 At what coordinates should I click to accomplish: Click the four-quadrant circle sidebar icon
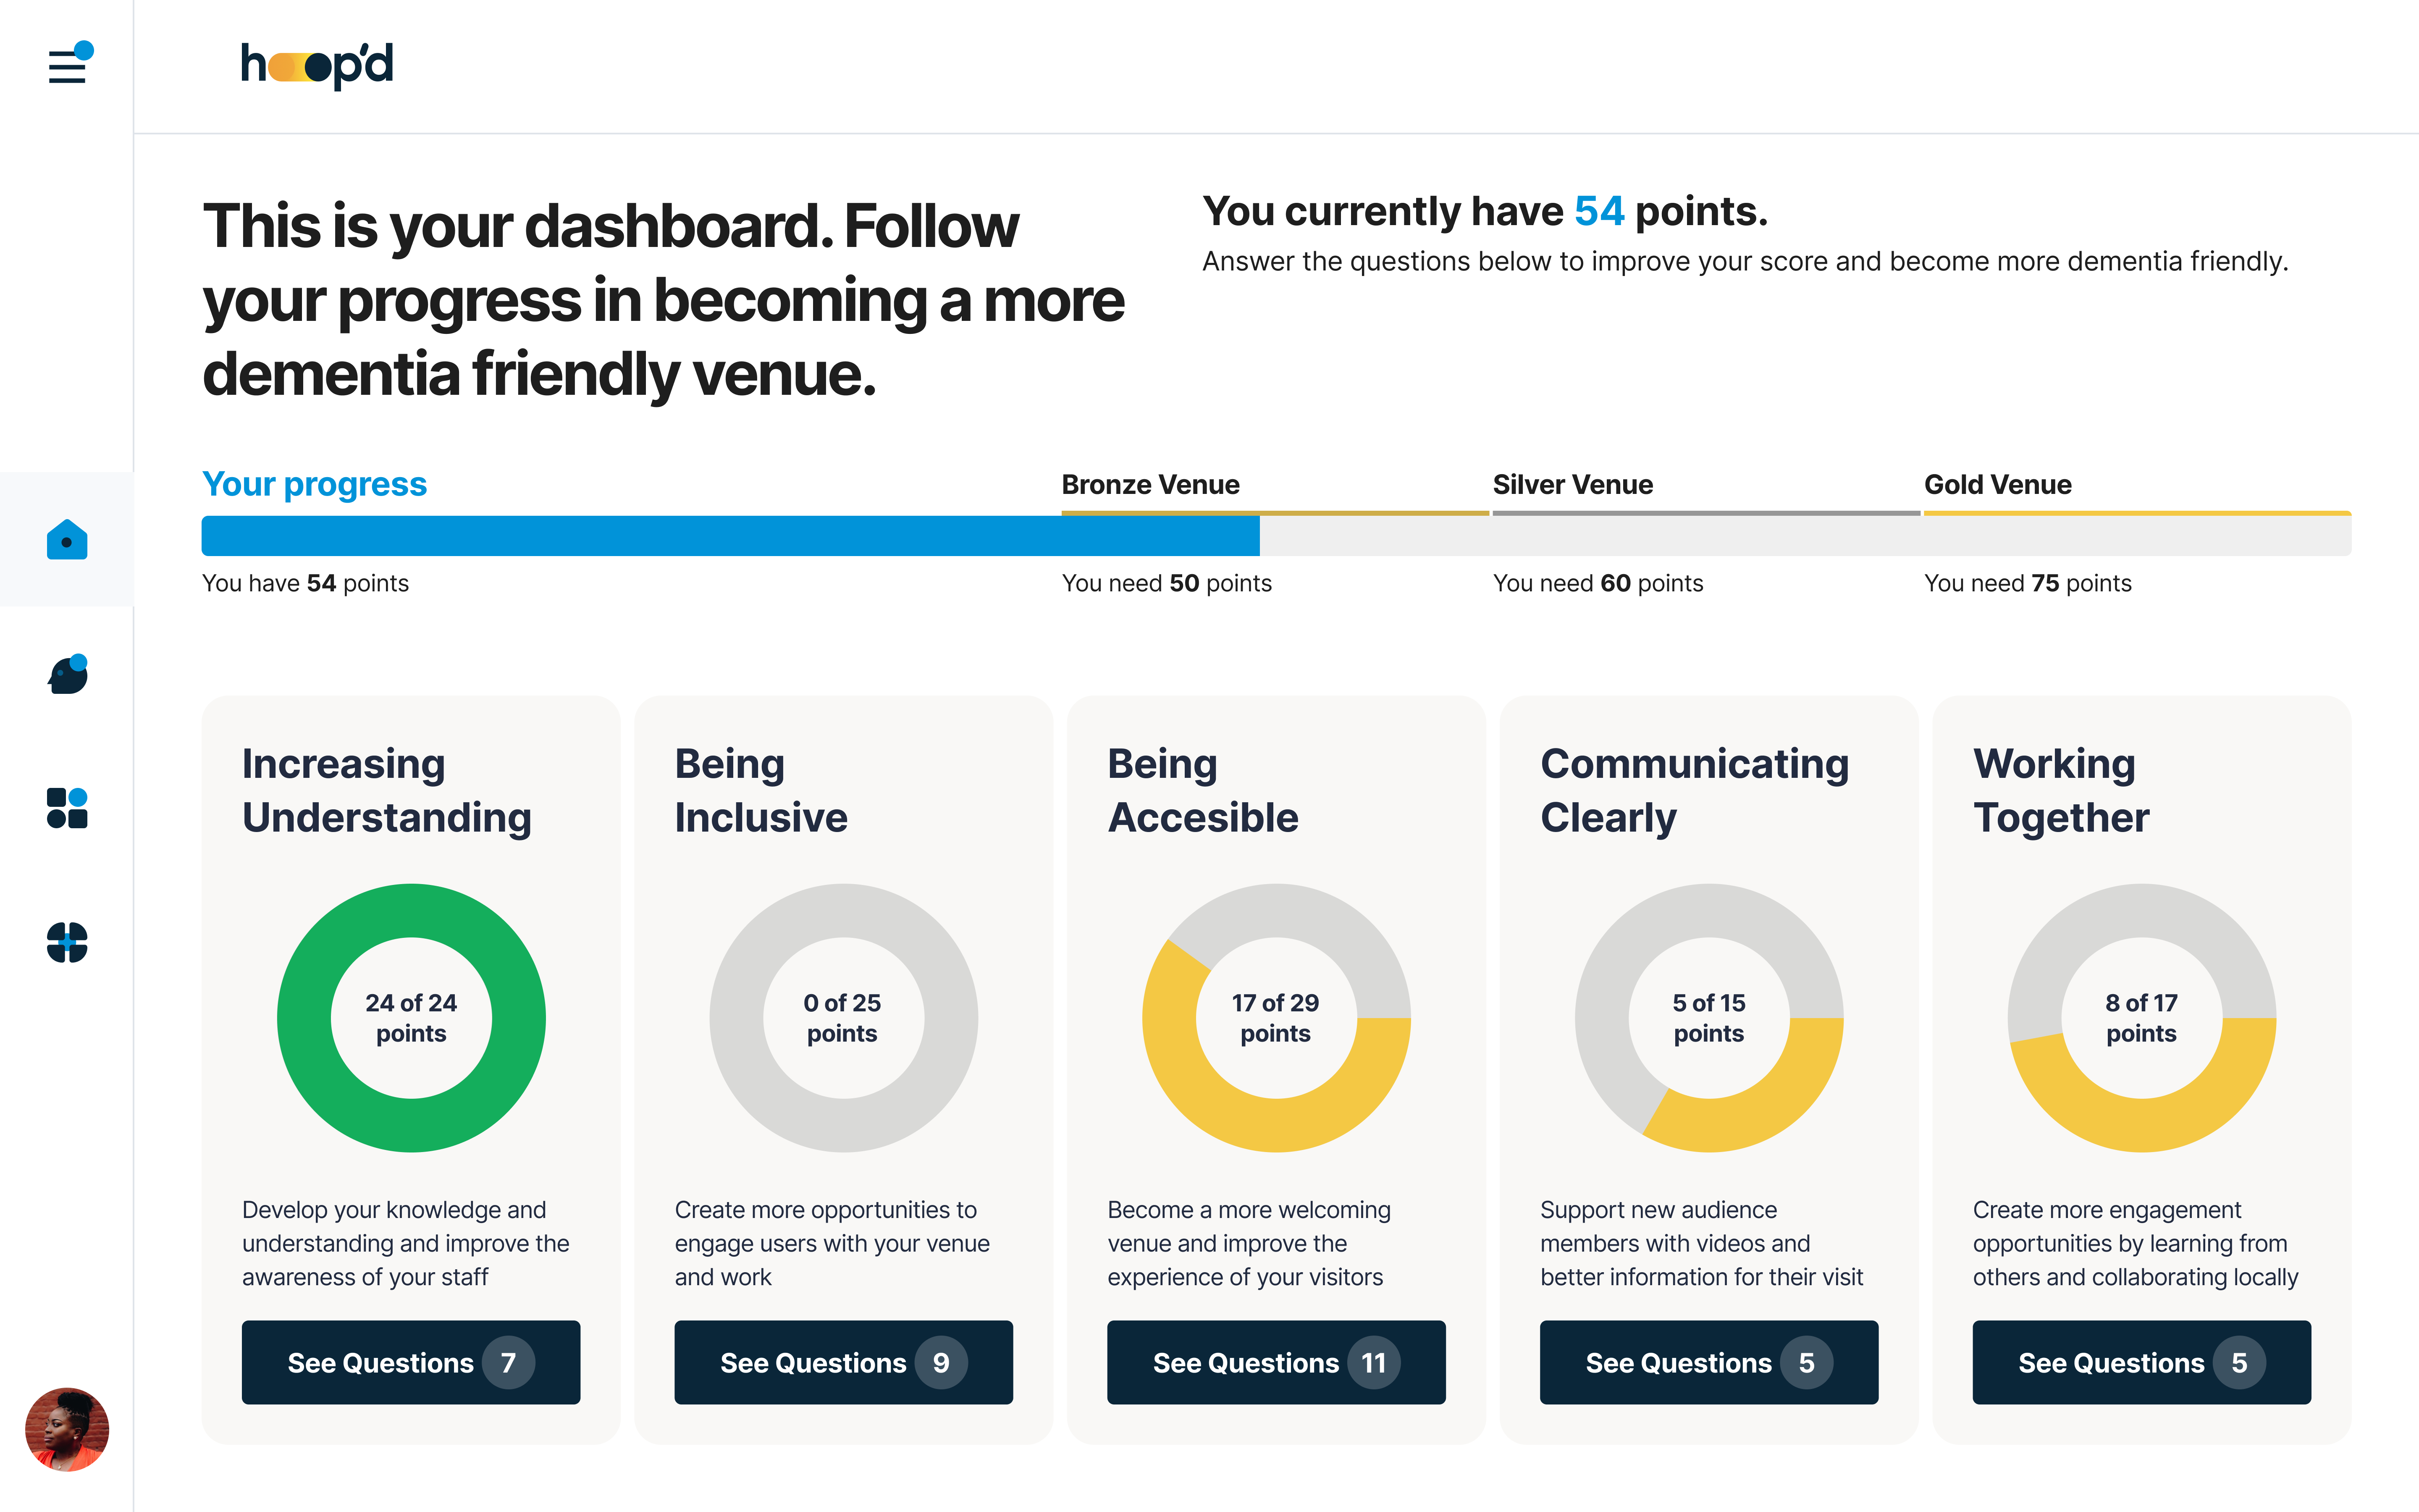tap(67, 942)
